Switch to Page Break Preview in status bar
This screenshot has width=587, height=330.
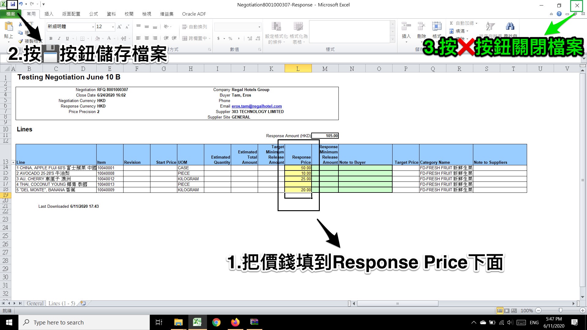[x=514, y=310]
